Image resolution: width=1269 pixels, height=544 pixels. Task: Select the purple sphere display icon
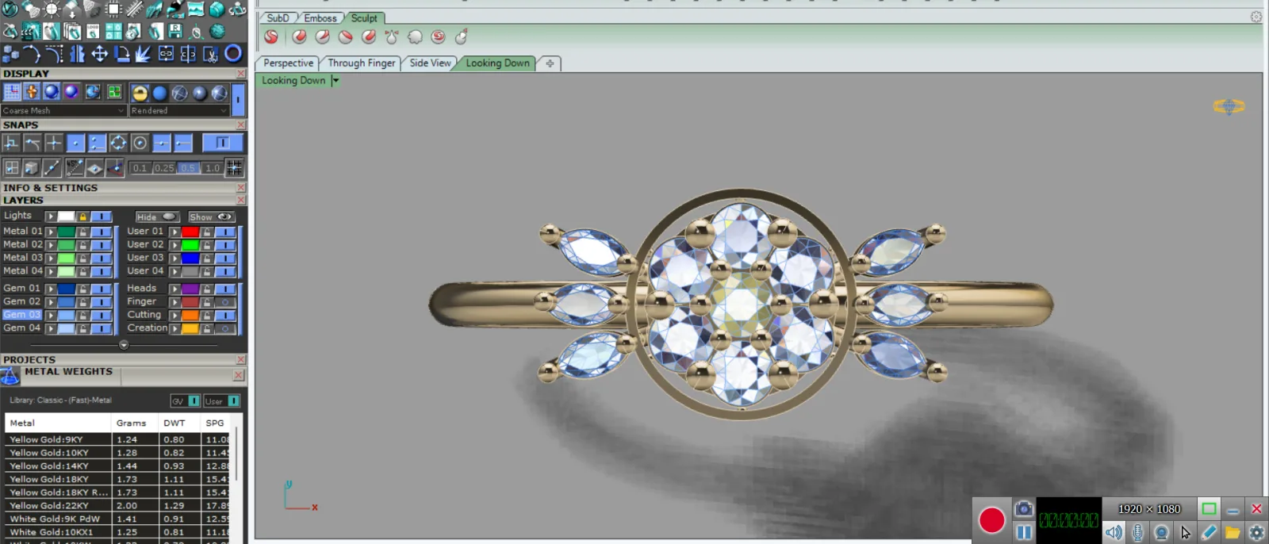pyautogui.click(x=71, y=92)
